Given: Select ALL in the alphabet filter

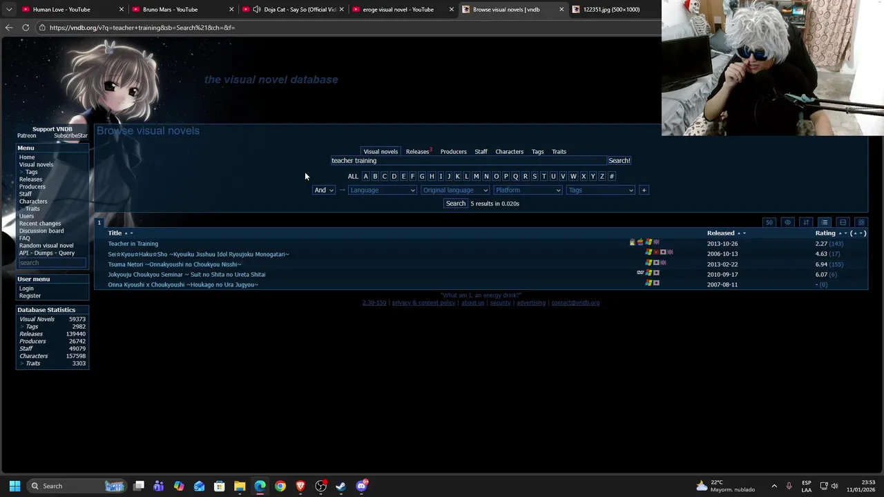Looking at the screenshot, I should point(353,177).
